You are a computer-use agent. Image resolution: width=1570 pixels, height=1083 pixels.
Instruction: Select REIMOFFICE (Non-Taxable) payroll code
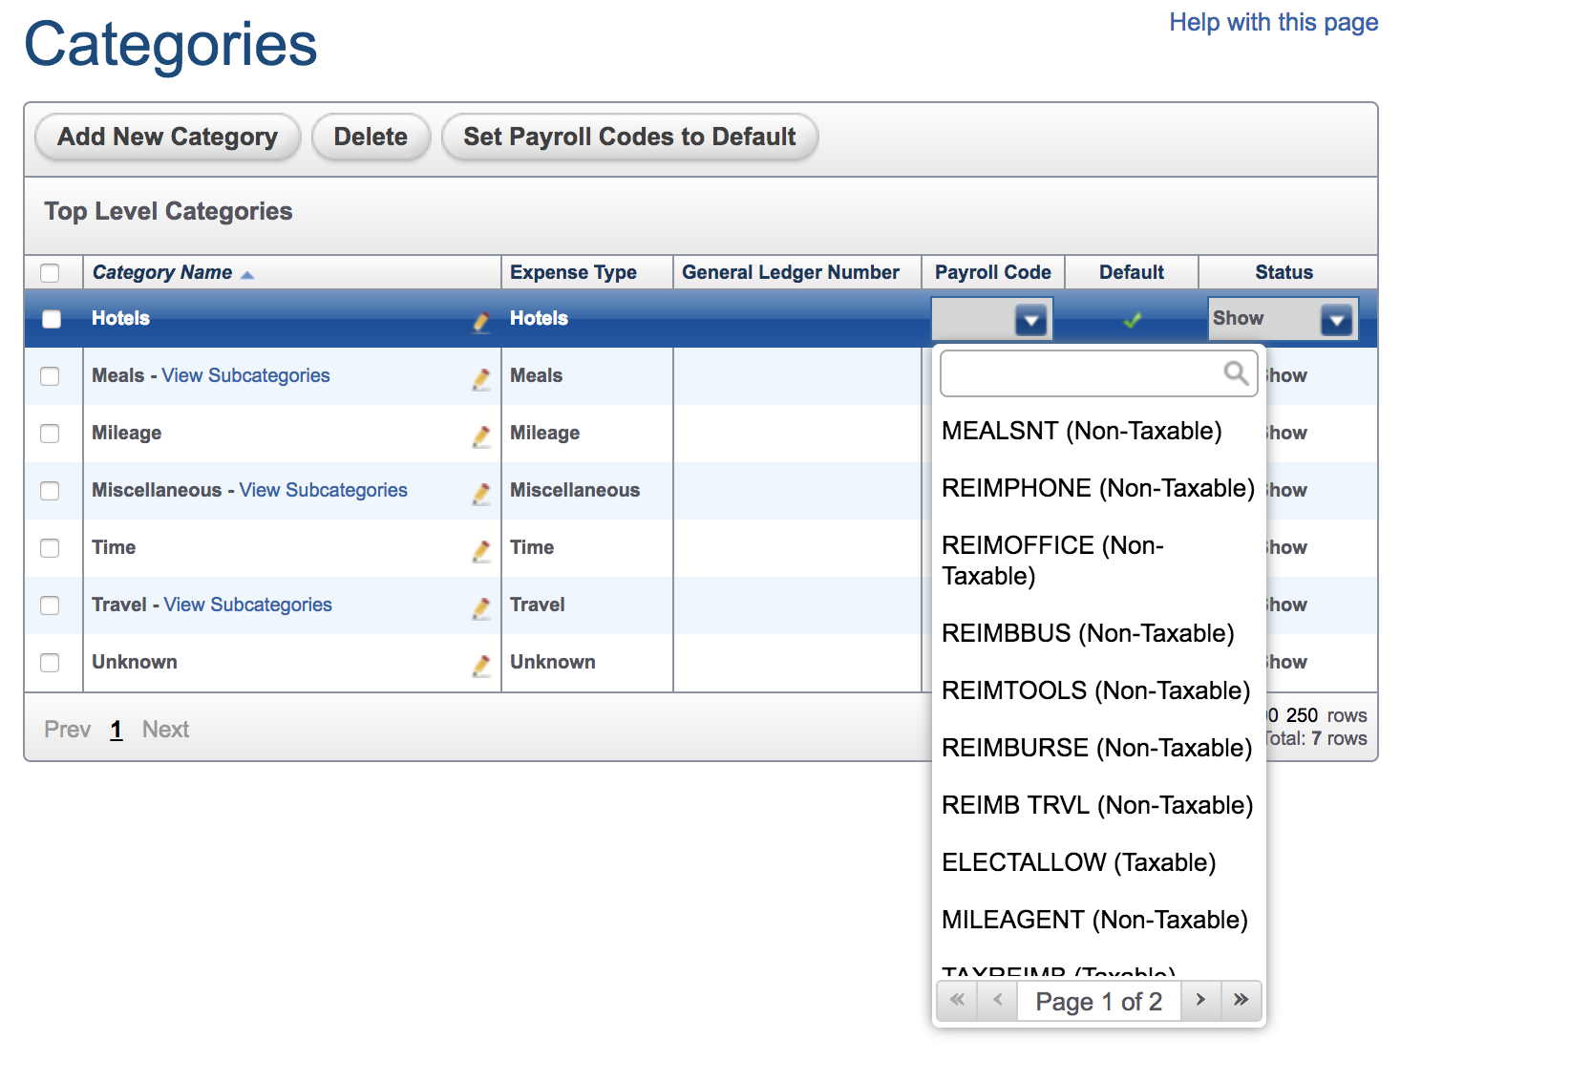pos(1052,561)
